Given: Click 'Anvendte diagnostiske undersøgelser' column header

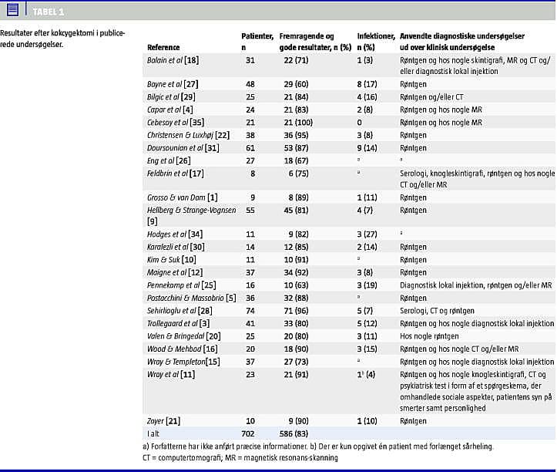Looking at the screenshot, I should [x=462, y=42].
